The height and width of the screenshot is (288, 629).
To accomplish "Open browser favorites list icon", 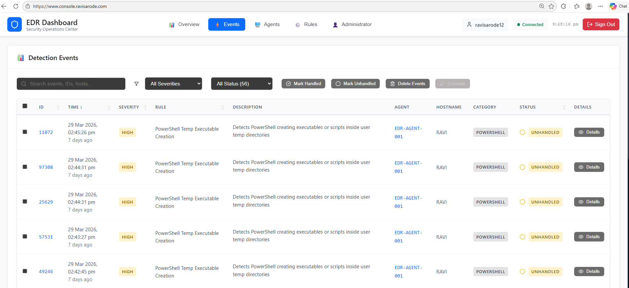I will tap(577, 6).
